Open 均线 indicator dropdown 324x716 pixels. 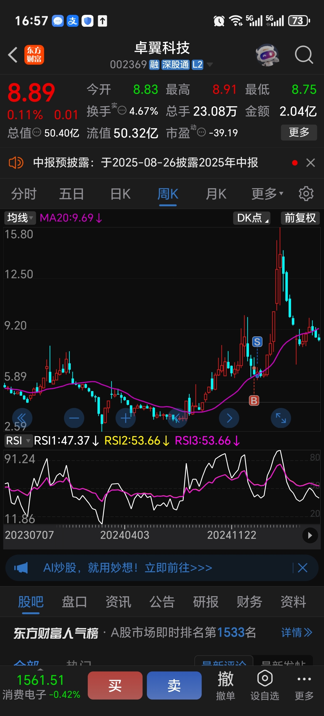pos(20,218)
